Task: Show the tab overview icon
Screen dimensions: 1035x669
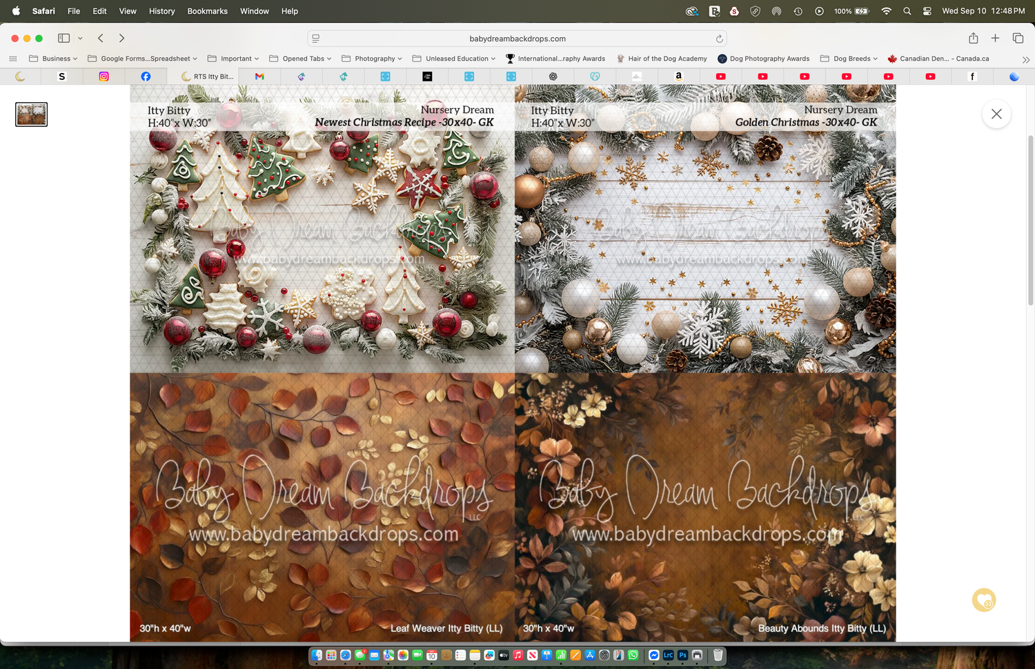Action: click(x=1018, y=38)
